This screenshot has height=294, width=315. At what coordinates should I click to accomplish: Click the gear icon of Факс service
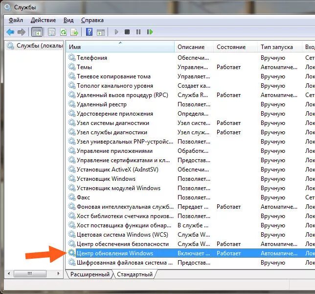(x=72, y=197)
